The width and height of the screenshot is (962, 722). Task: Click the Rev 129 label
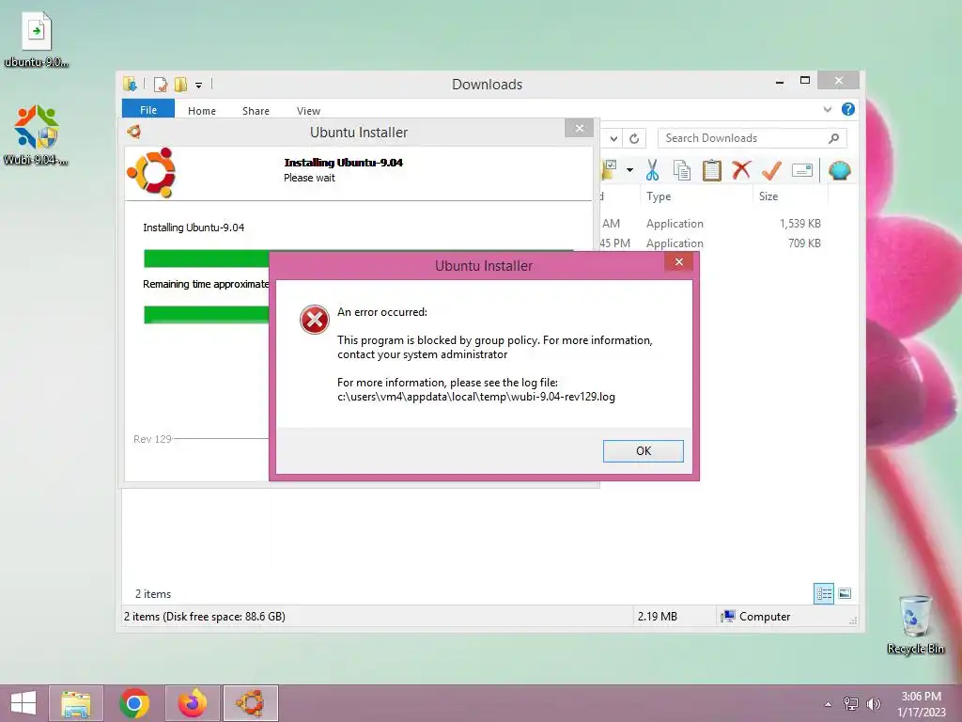[x=152, y=439]
